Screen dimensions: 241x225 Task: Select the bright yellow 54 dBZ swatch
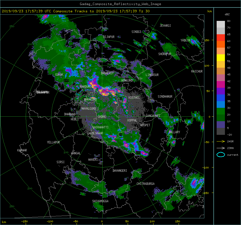[x=221, y=58]
